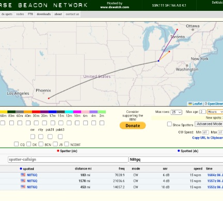Click the red spotter dot near Phoenix on map

point(49,98)
